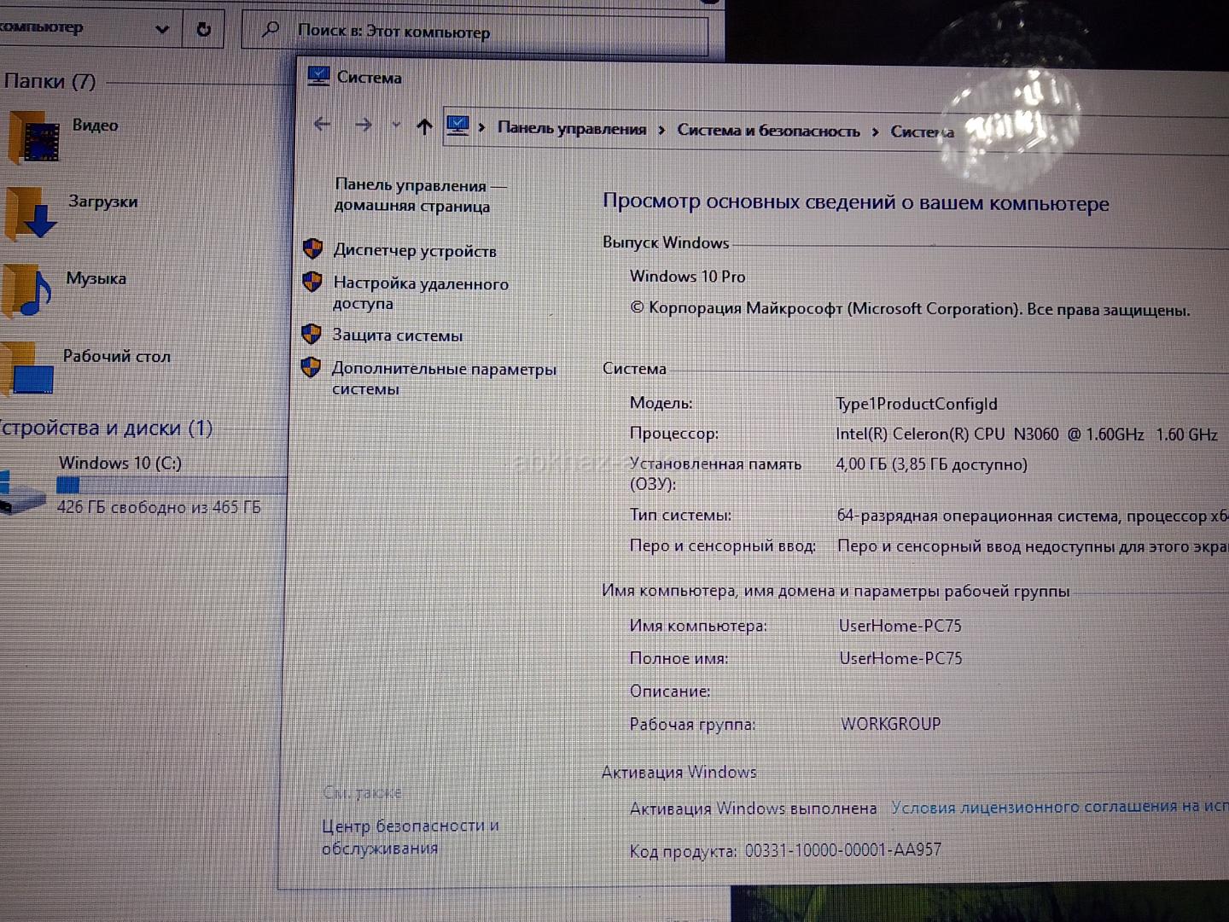Image resolution: width=1229 pixels, height=922 pixels.
Task: Collapse the Папки (7) group header
Action: (50, 81)
